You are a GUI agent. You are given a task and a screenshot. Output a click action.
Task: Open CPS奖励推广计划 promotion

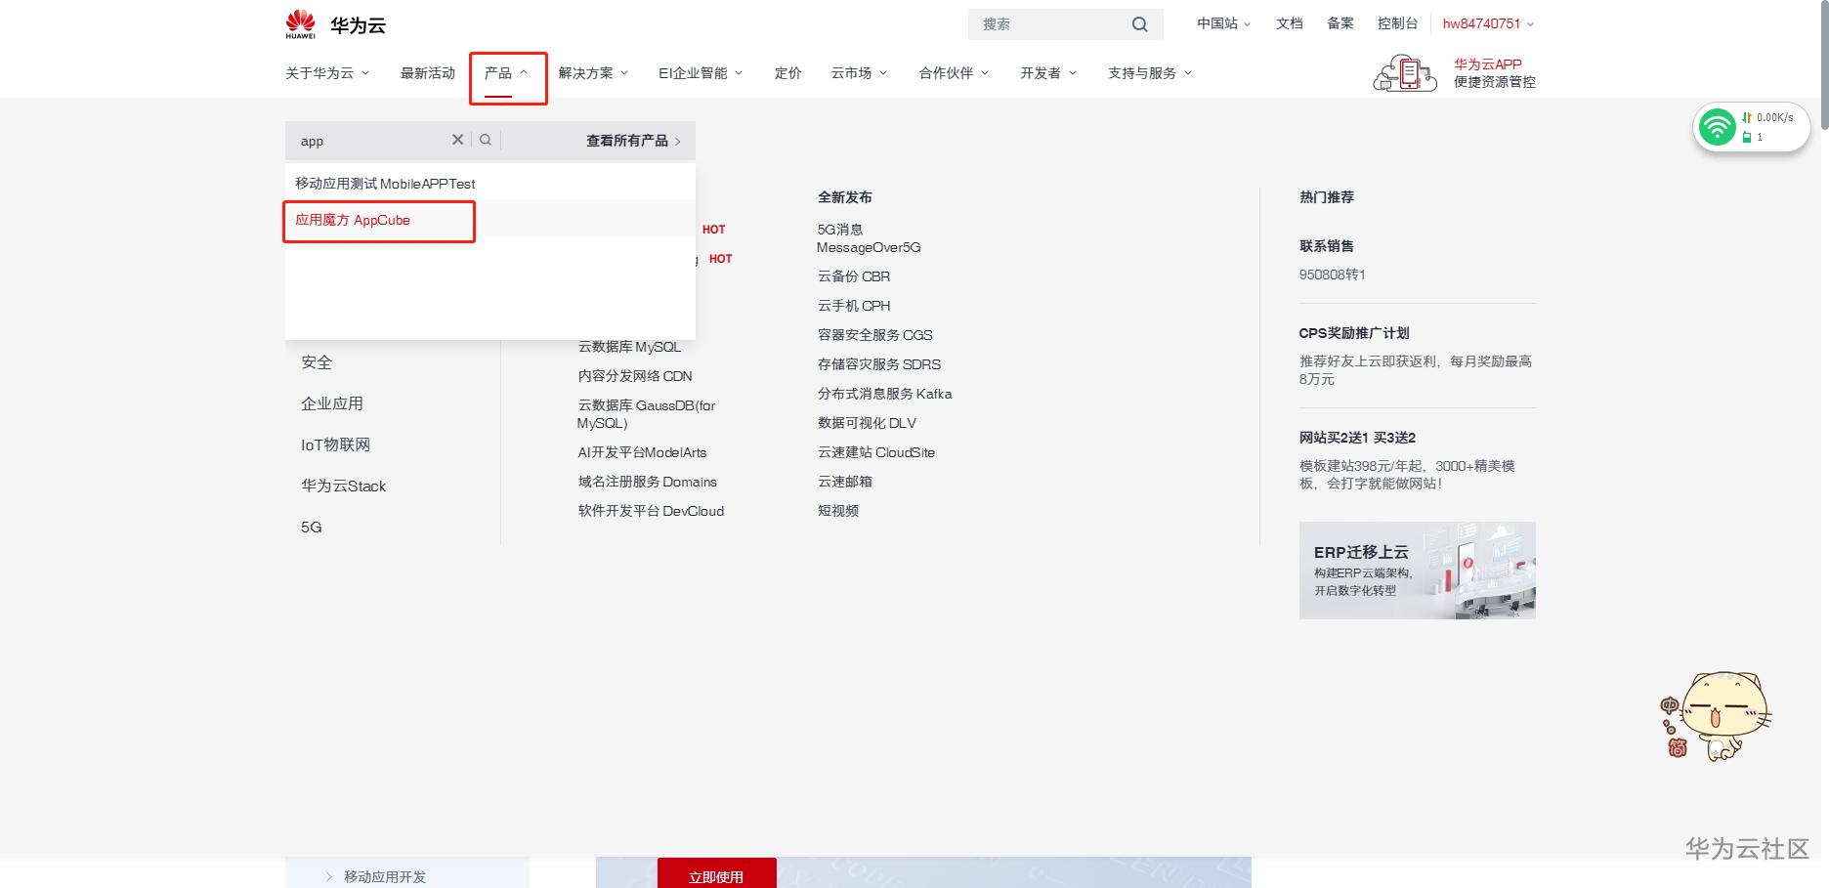pos(1354,333)
